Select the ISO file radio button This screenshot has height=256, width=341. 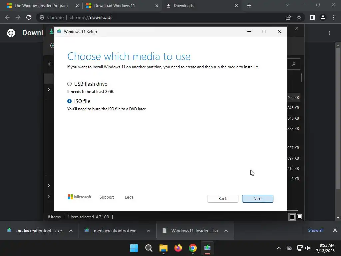[69, 101]
